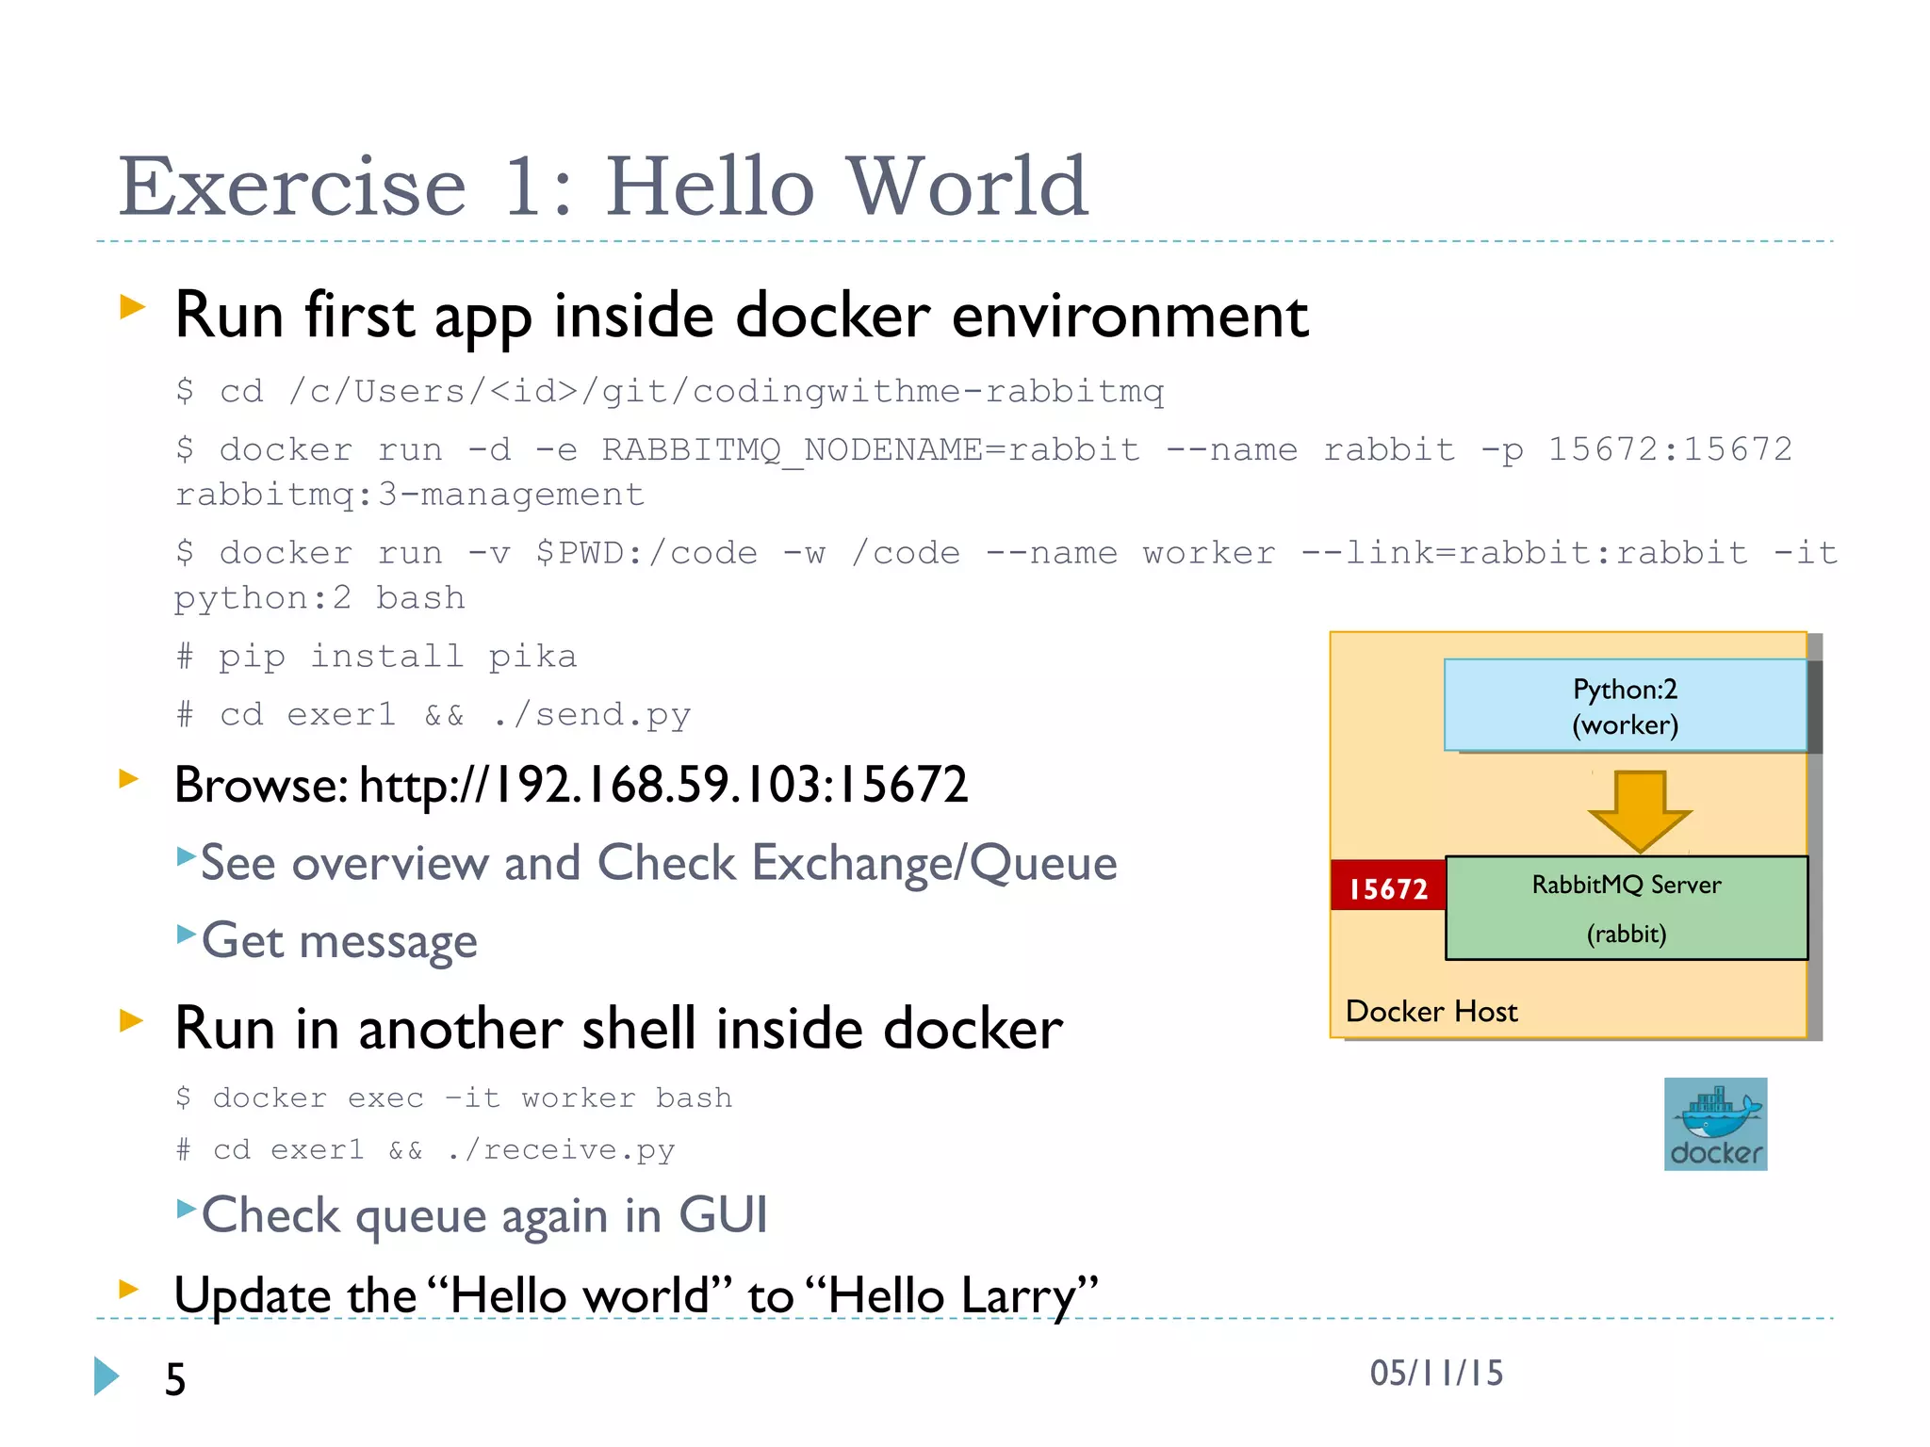Select the Python:2 (worker) box
The height and width of the screenshot is (1447, 1930).
click(x=1625, y=706)
